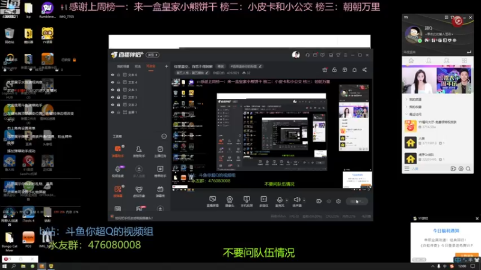481x270 pixels.
Task: Open the mode selector pill beside 直播伴侣 logo
Action: 153,55
